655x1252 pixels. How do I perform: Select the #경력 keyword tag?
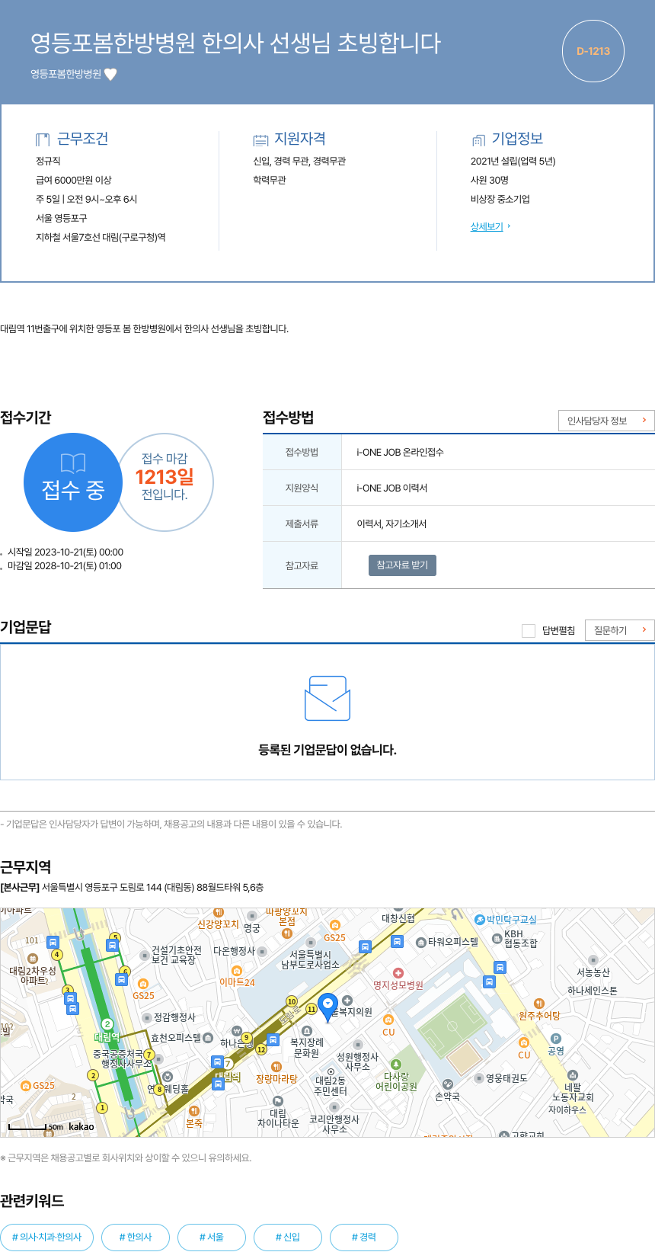click(x=364, y=1238)
